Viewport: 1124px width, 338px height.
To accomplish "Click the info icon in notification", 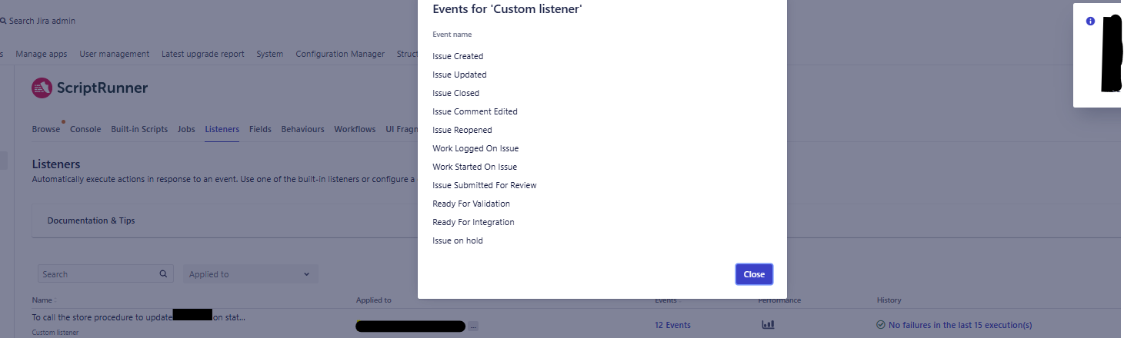I will pyautogui.click(x=1090, y=22).
